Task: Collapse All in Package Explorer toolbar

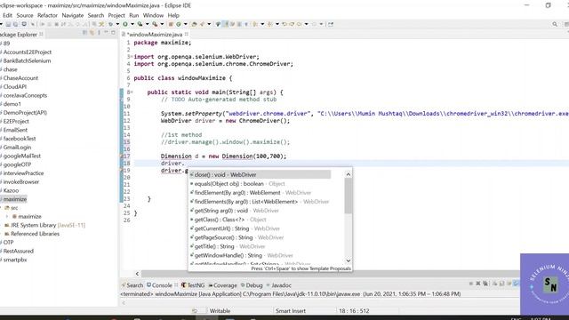Action: point(85,33)
